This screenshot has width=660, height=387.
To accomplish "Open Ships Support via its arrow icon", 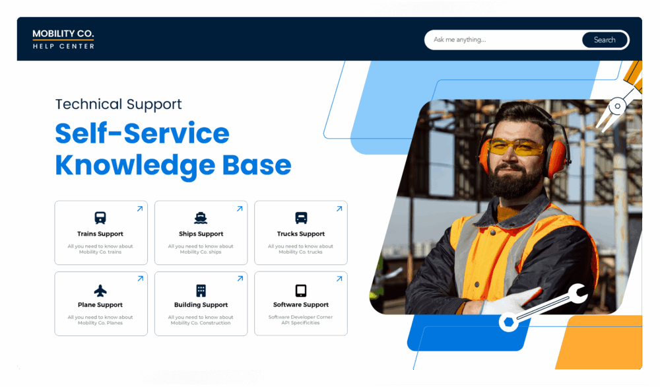I will (239, 208).
